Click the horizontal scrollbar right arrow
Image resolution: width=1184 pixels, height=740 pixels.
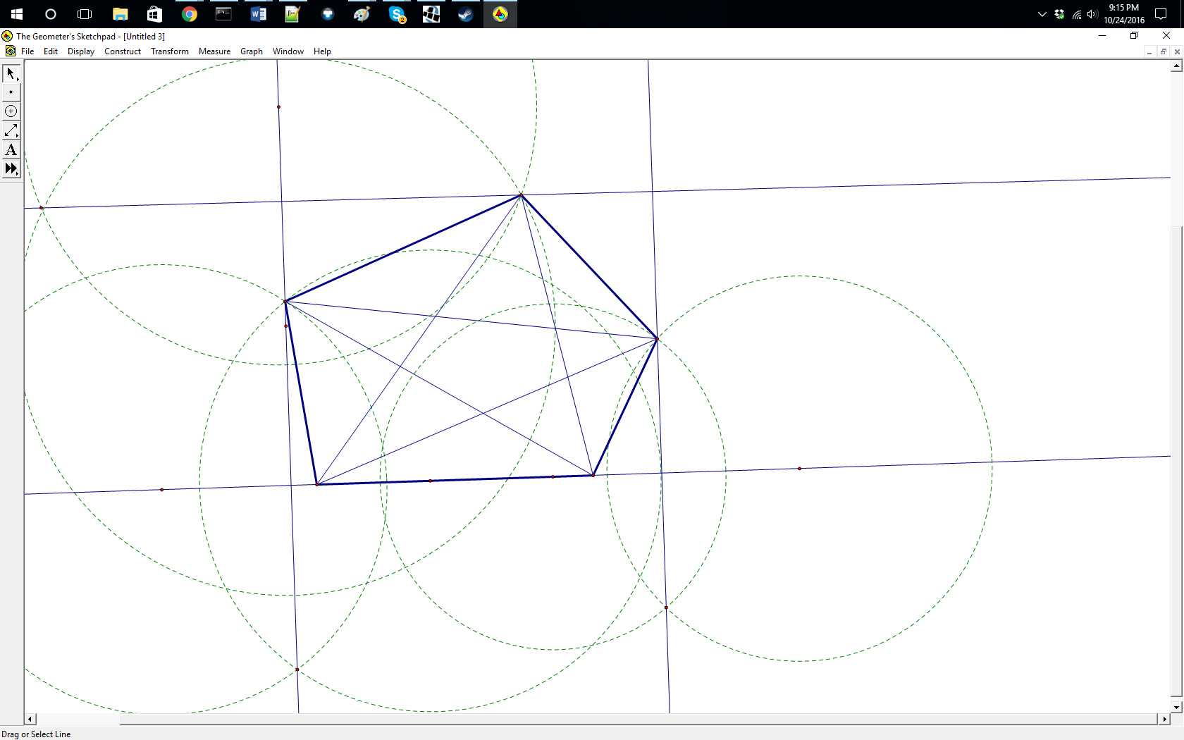1164,719
